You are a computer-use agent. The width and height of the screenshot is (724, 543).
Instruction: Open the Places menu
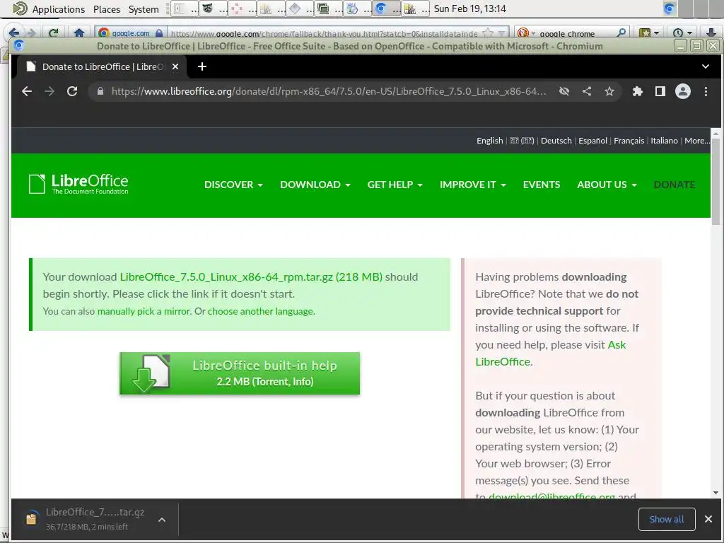(x=107, y=8)
